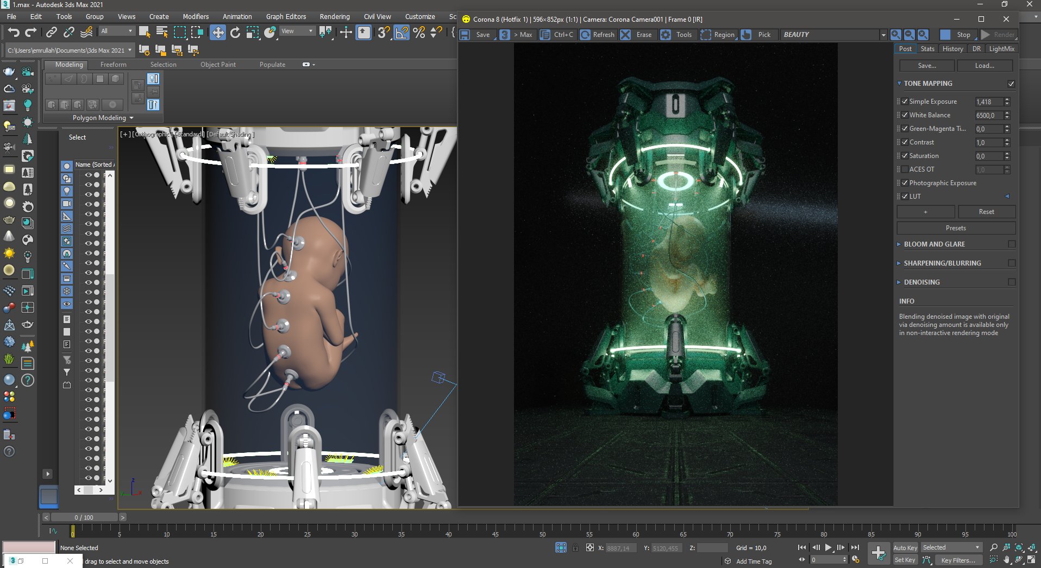Open the Presets button

[956, 228]
